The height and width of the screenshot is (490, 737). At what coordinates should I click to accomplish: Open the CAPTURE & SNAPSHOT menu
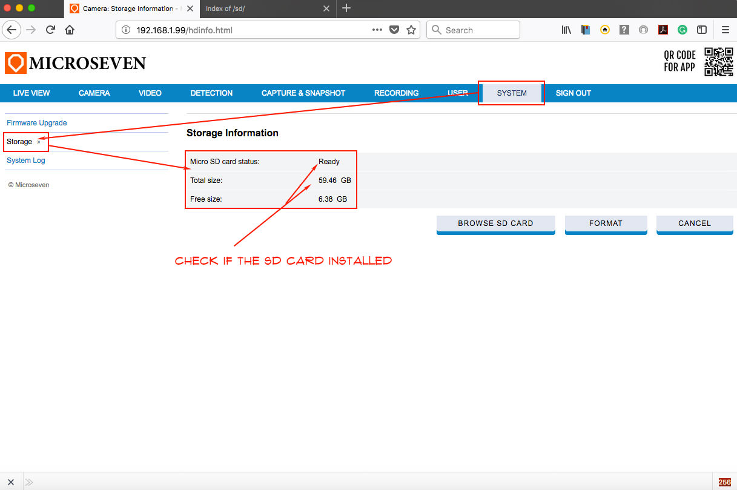coord(303,93)
